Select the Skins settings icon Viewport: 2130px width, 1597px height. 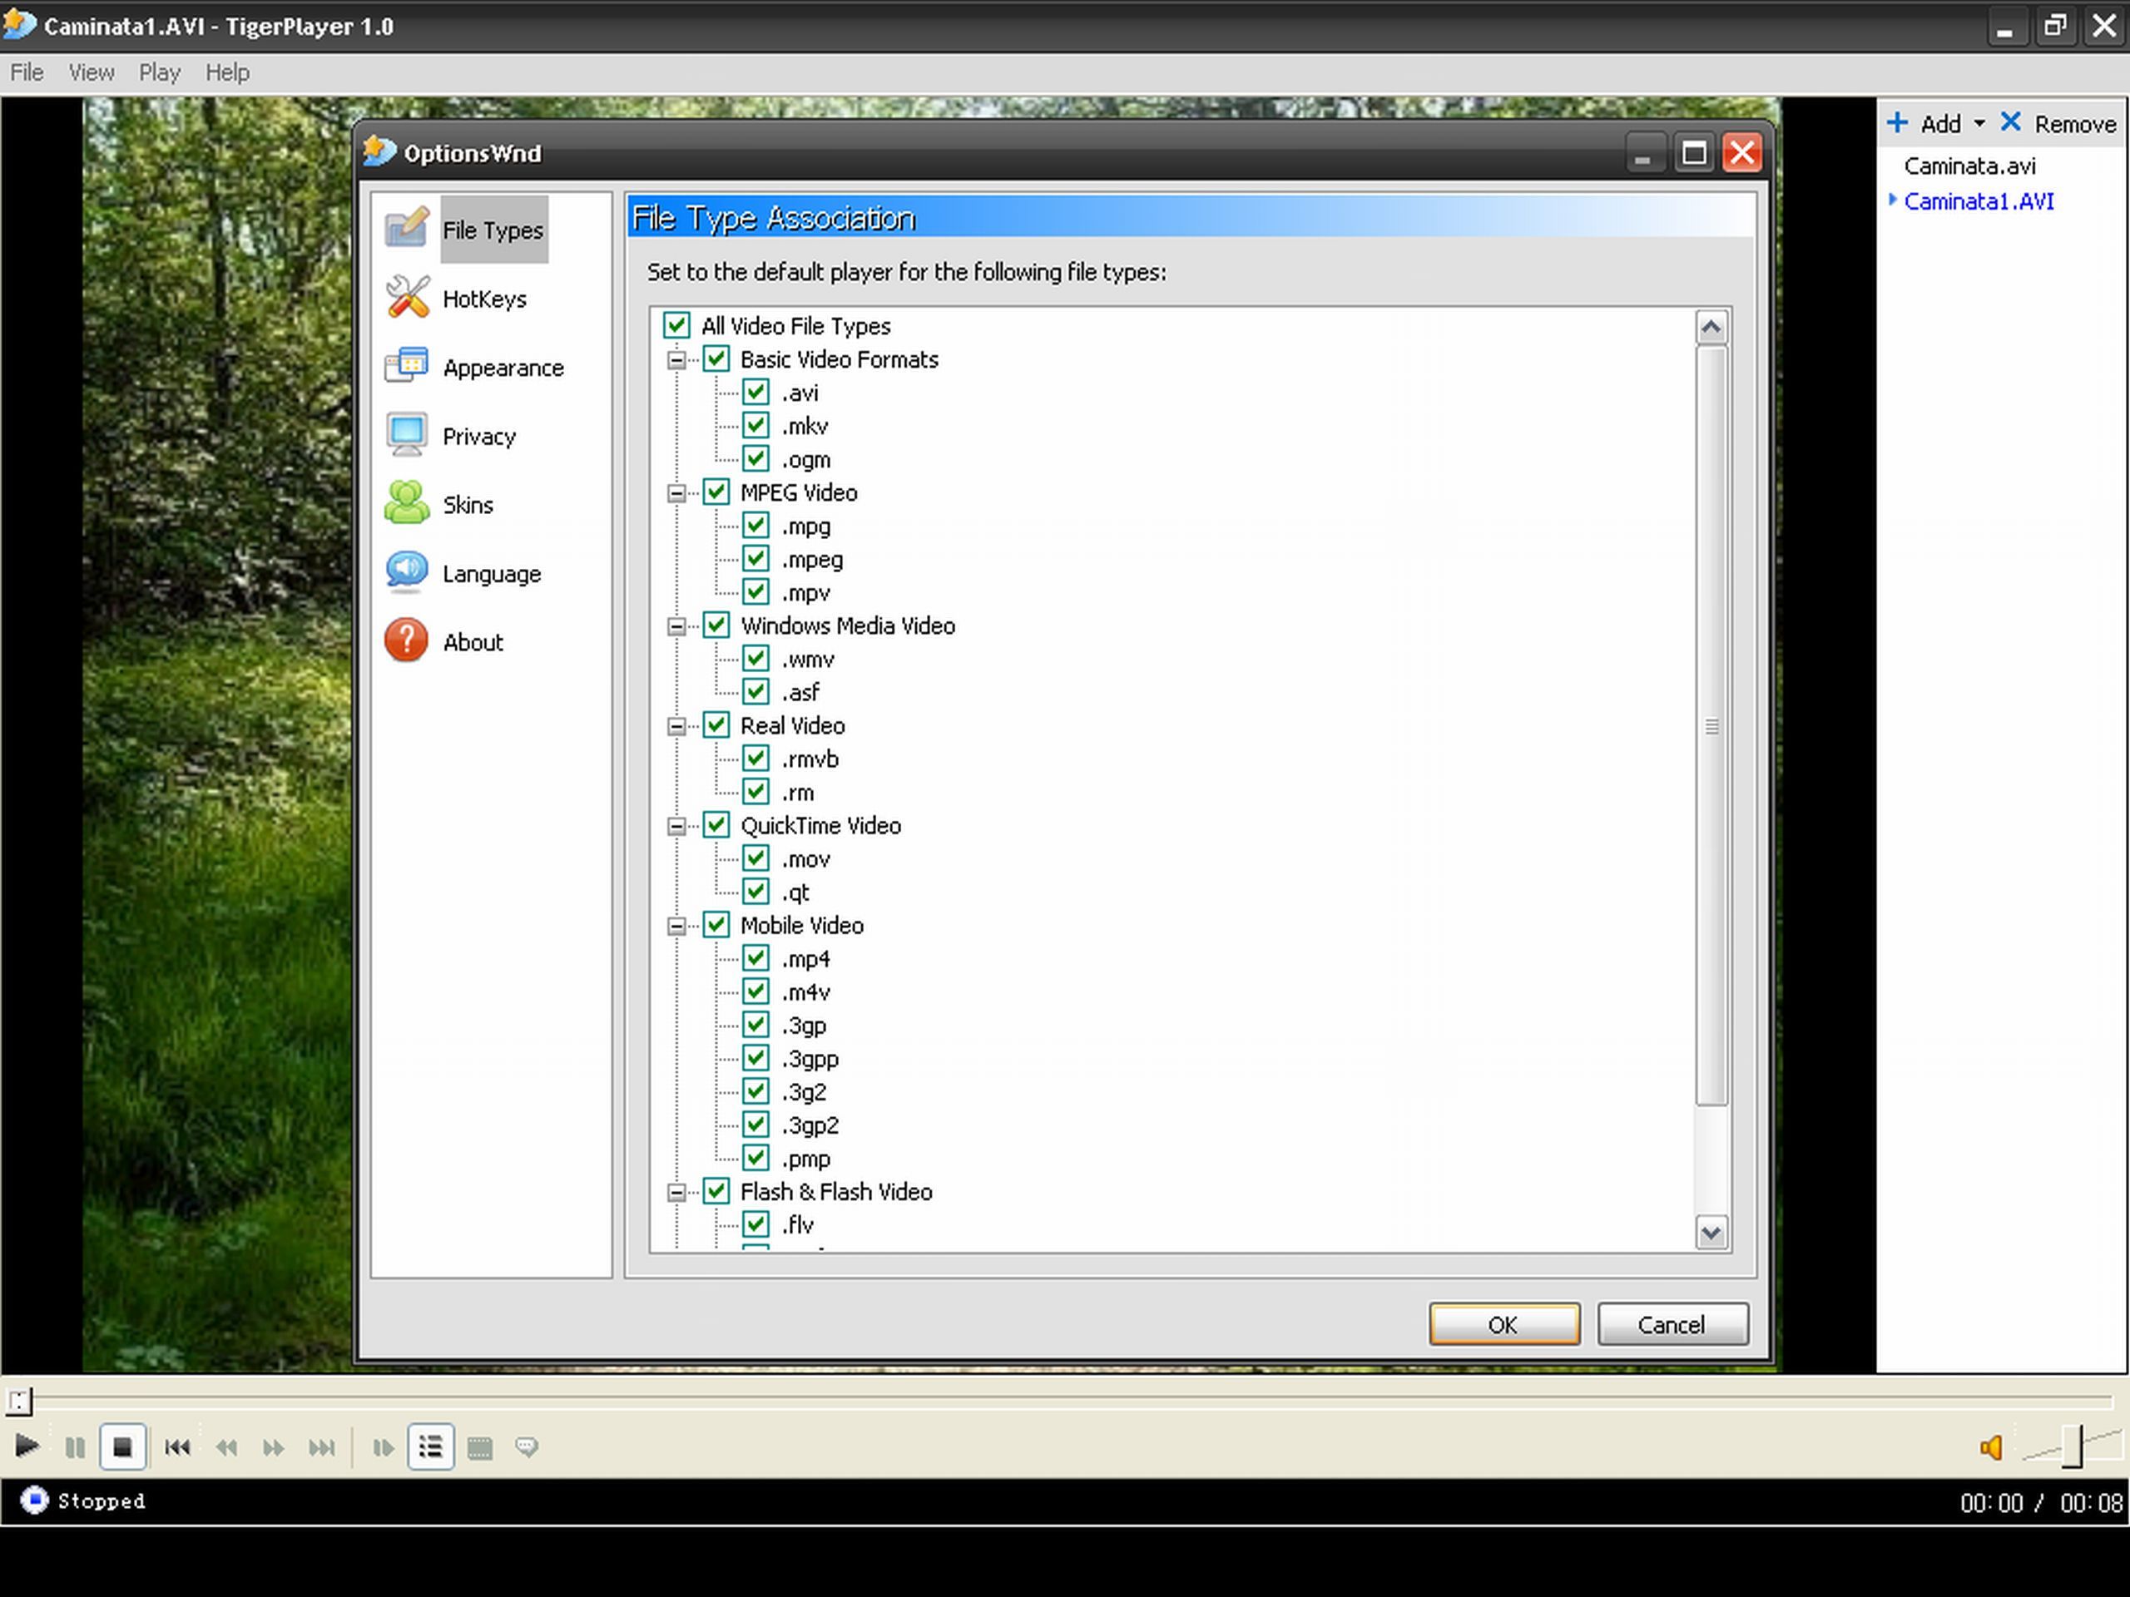[x=408, y=503]
